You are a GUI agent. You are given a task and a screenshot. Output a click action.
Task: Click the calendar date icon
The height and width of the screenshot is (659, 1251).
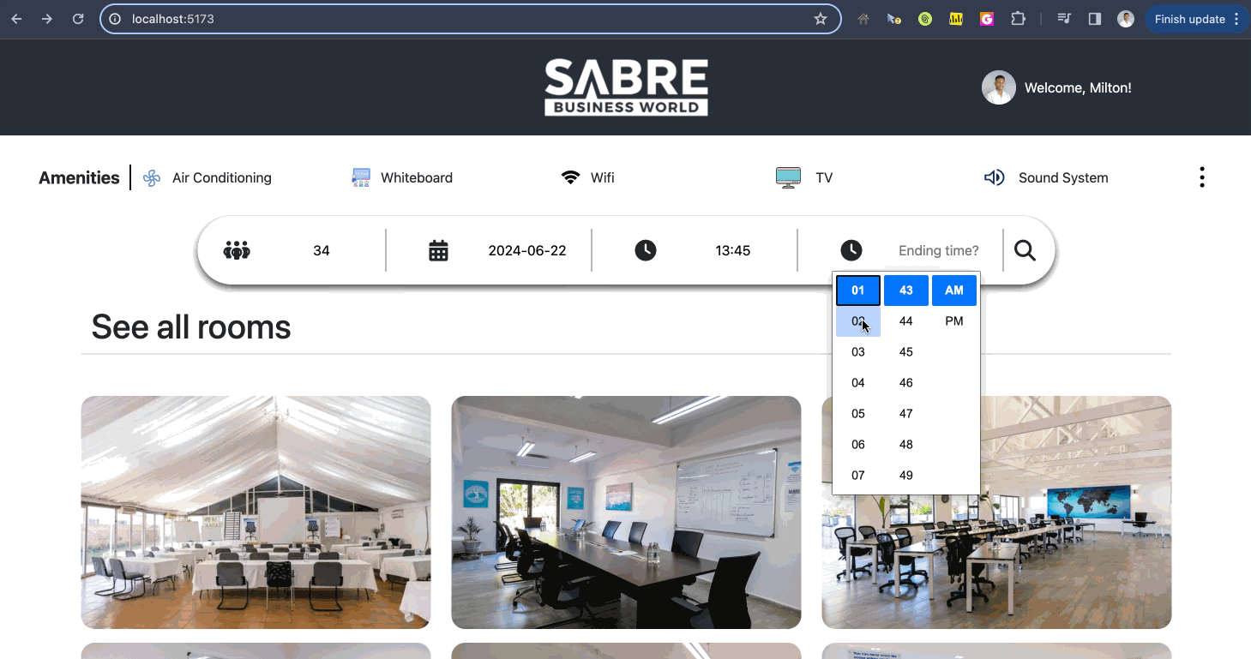(x=438, y=250)
